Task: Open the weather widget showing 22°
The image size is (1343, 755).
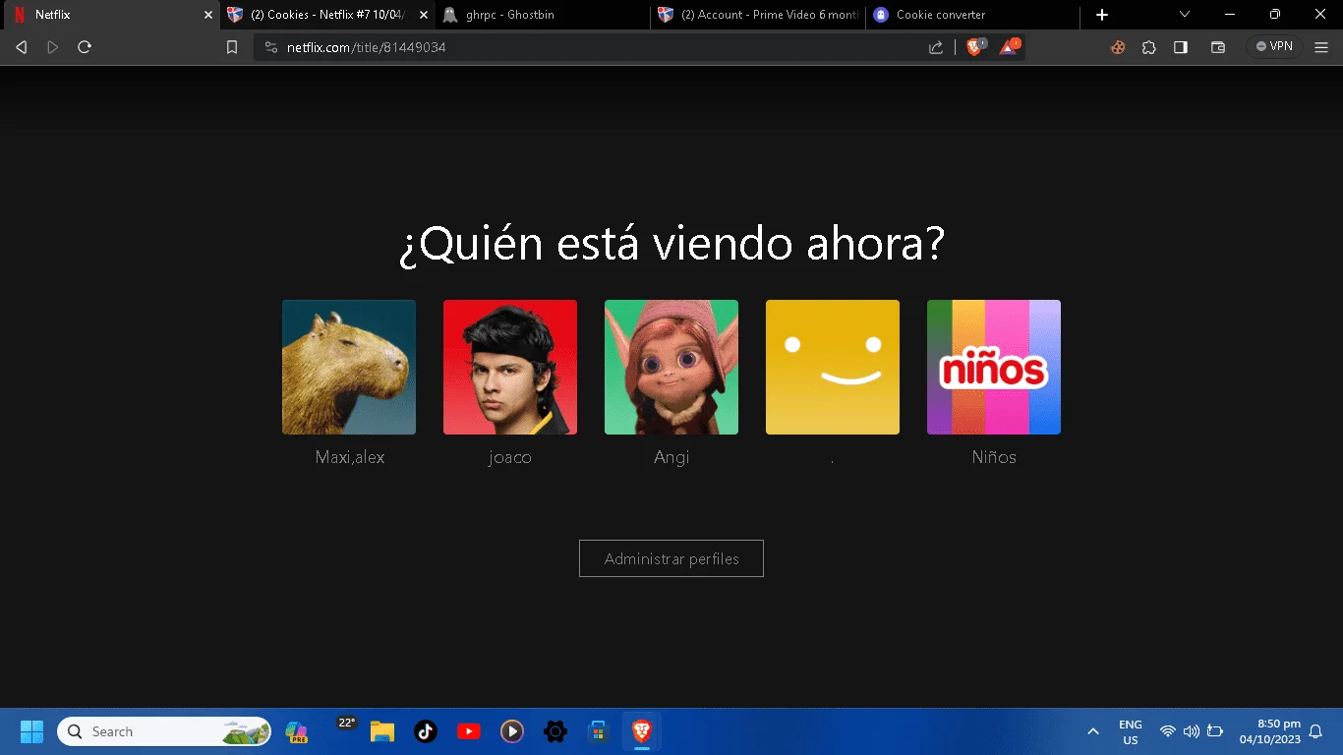Action: point(347,723)
